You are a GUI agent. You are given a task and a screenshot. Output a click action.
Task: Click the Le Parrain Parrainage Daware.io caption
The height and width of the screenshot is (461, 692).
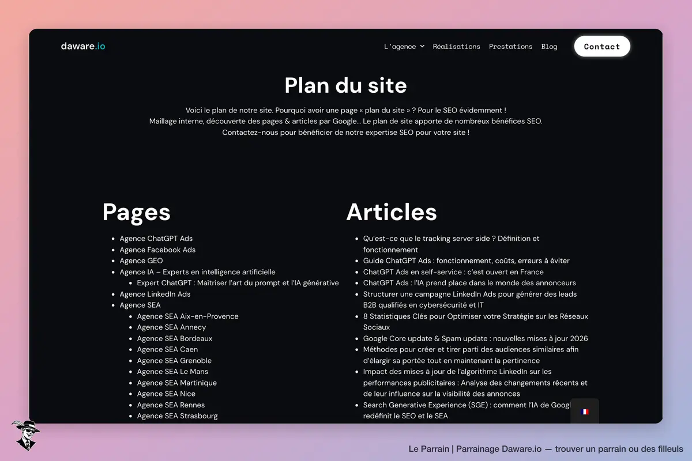click(x=546, y=449)
